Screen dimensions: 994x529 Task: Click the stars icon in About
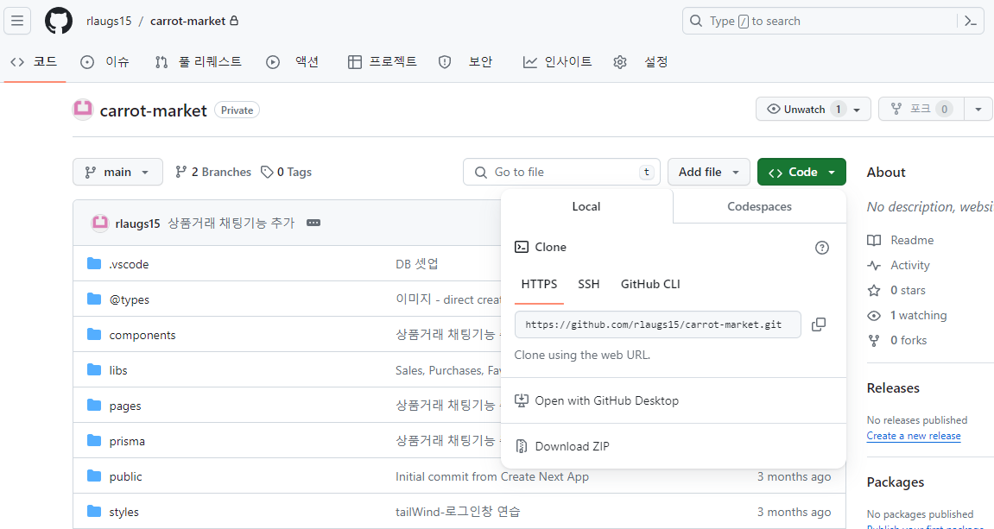pos(874,290)
